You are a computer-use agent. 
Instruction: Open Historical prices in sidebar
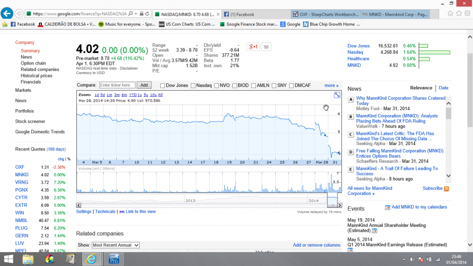[37, 76]
